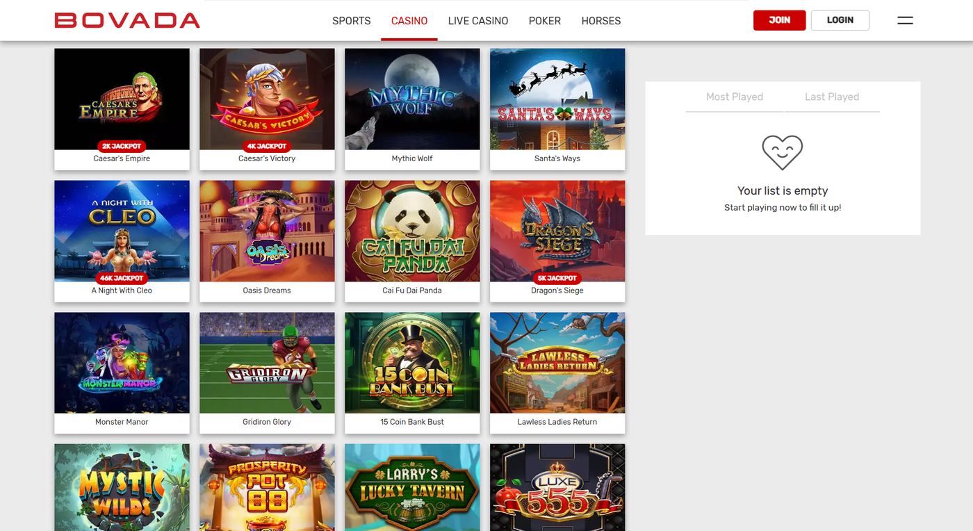
Task: Select the Casino nav item
Action: (x=409, y=21)
